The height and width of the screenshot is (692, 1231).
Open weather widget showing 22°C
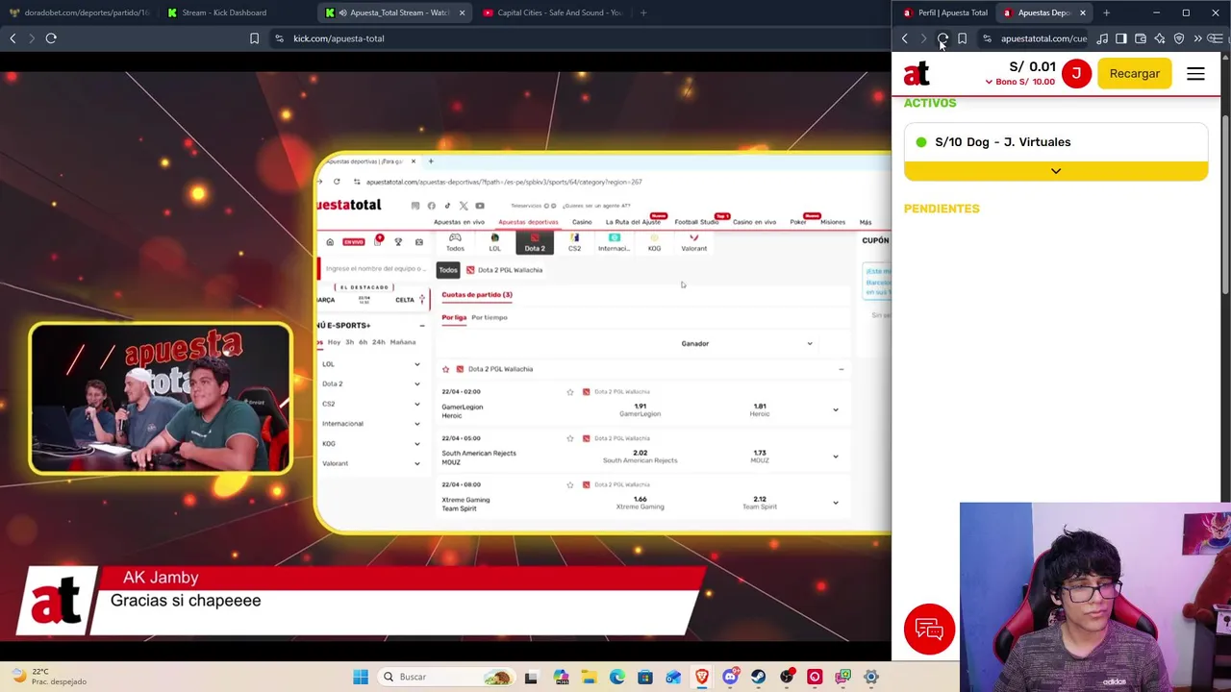(46, 677)
